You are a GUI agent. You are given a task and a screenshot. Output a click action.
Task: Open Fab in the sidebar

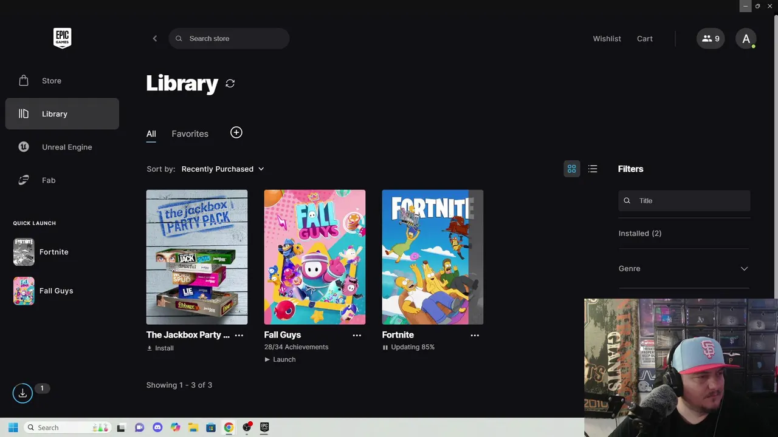pyautogui.click(x=62, y=180)
